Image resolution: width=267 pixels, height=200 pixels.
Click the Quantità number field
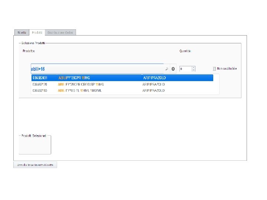[x=186, y=69]
